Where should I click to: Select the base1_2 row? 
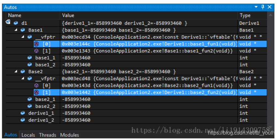coord(45,65)
